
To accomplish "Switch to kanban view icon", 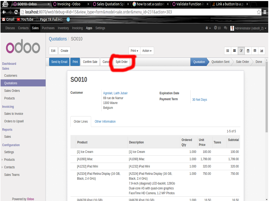I will click(234, 51).
